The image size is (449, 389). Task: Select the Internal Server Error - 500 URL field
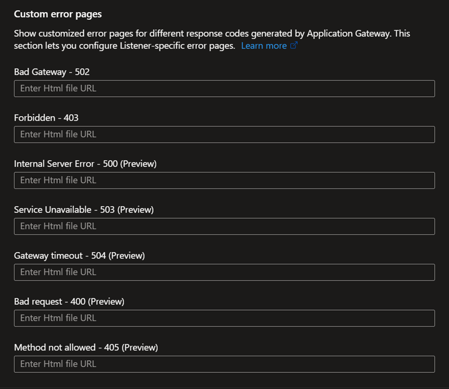[x=224, y=180]
